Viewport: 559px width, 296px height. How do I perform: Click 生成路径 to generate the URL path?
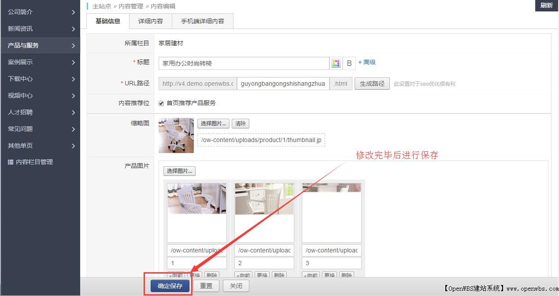372,83
